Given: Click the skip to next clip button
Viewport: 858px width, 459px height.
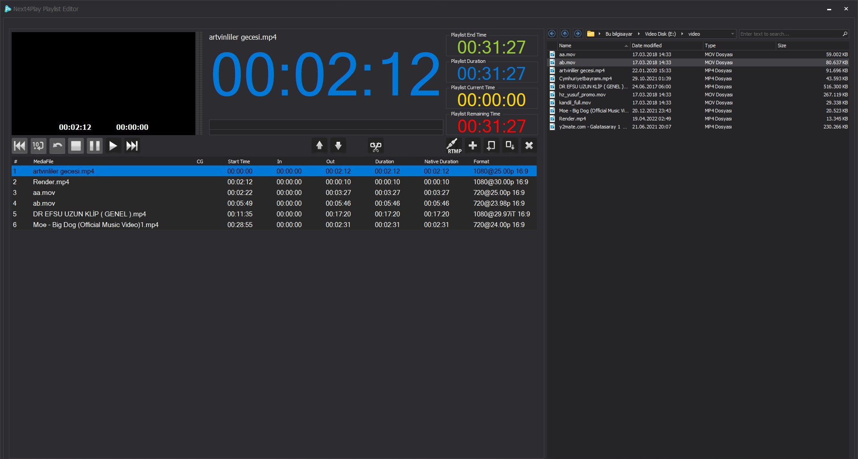Looking at the screenshot, I should point(132,146).
